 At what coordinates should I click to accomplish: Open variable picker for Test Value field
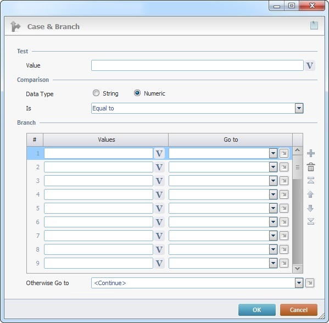tap(310, 65)
